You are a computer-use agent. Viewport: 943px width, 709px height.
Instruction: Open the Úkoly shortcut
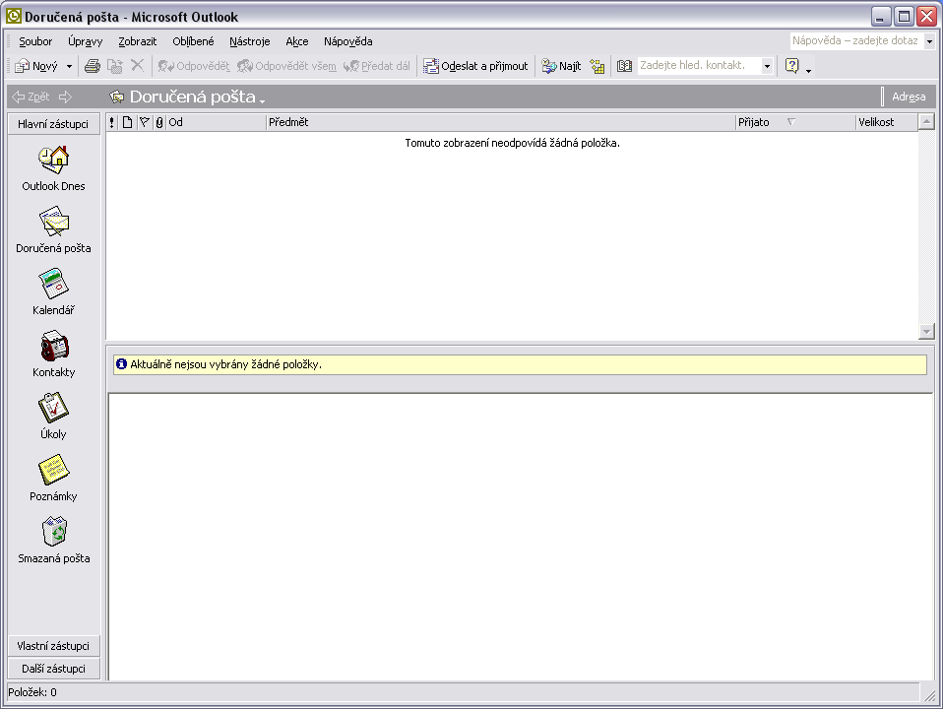[53, 416]
